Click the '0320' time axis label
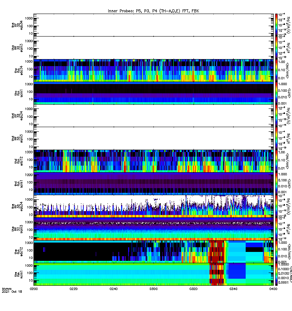292x311 pixels. [193, 289]
